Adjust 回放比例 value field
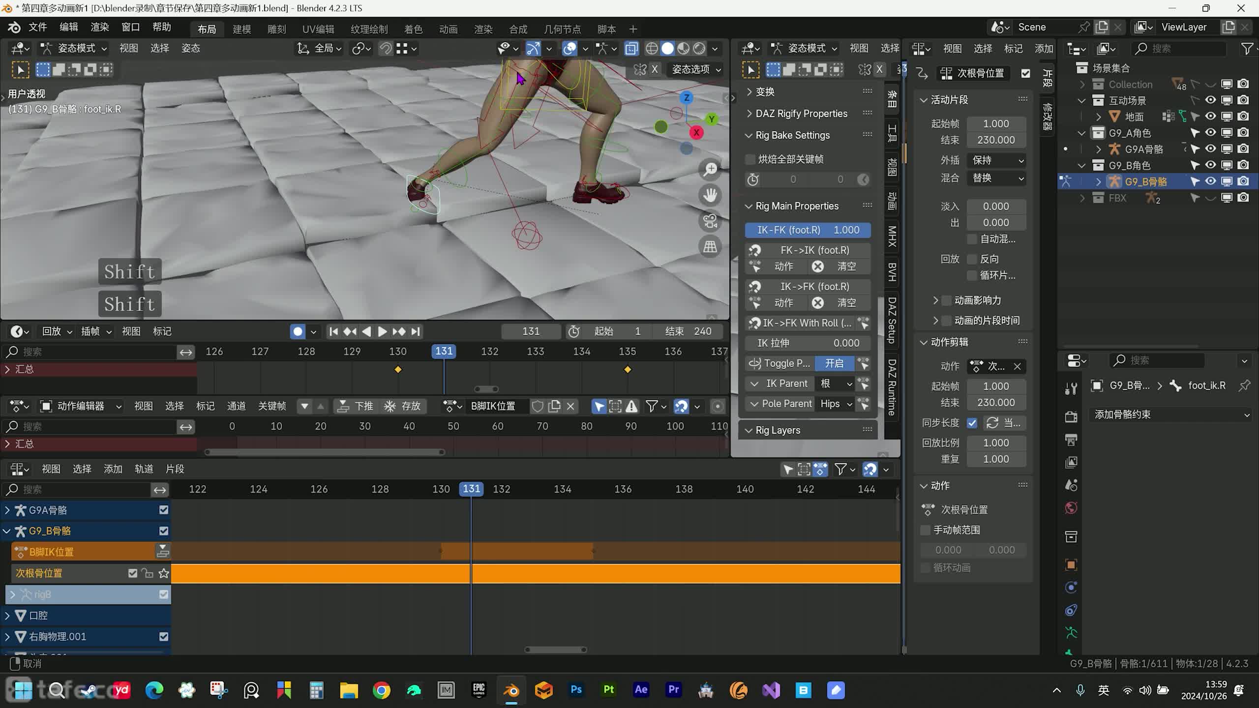The image size is (1259, 708). (996, 442)
